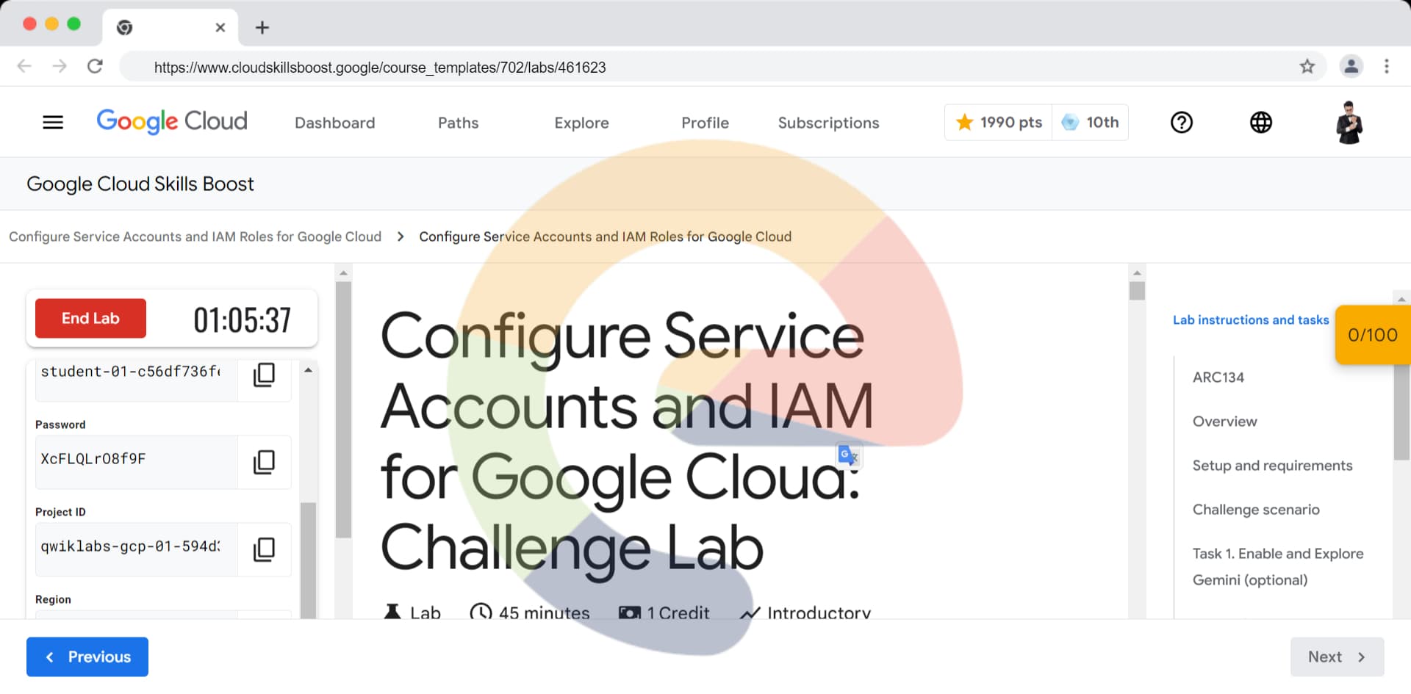1411x694 pixels.
Task: Open a new browser tab
Action: (x=262, y=28)
